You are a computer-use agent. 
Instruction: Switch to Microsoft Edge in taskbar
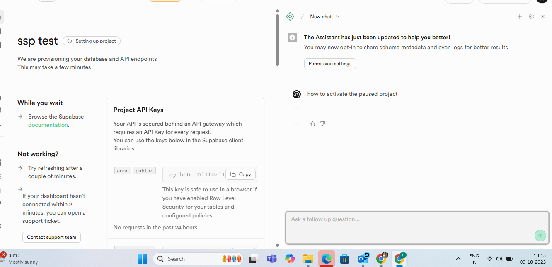(327, 259)
